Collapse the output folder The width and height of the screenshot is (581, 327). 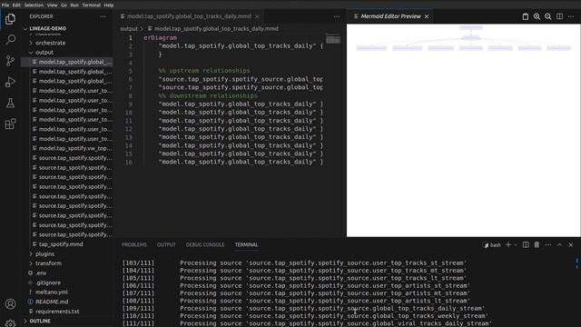pyautogui.click(x=44, y=53)
